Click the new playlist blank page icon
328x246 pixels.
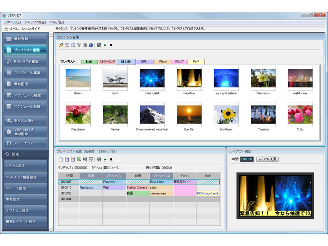[61, 159]
